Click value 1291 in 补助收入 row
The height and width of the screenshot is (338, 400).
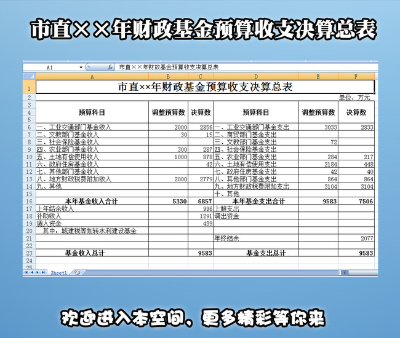pyautogui.click(x=206, y=216)
